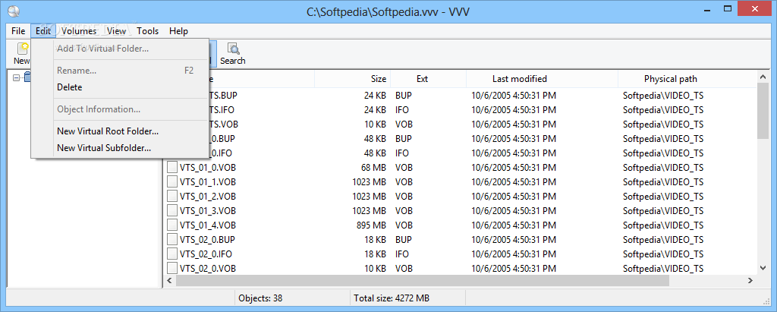Click the file icon beside VTS_01_0.VOB
This screenshot has width=777, height=312.
point(172,168)
